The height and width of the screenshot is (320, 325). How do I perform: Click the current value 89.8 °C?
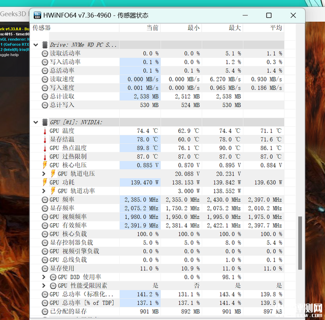(147, 148)
